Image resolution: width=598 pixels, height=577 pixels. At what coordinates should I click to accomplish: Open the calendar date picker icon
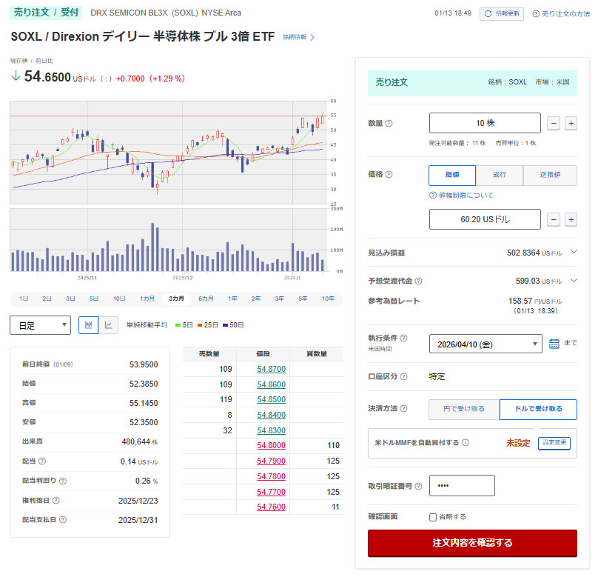pos(554,344)
